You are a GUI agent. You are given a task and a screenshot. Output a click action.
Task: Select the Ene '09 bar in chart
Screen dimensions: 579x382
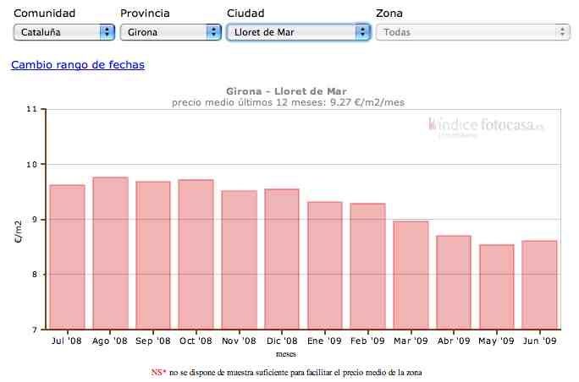point(325,265)
